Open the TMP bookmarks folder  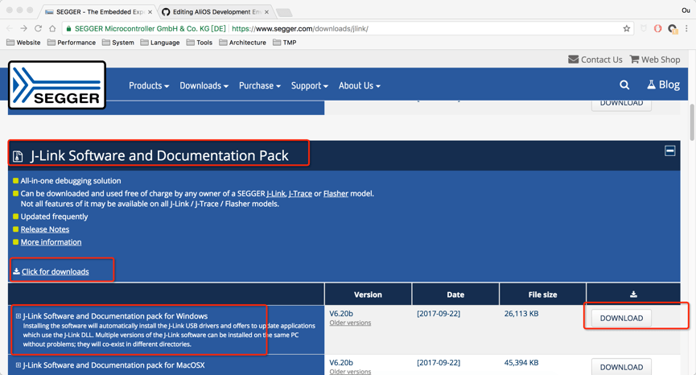[x=285, y=43]
